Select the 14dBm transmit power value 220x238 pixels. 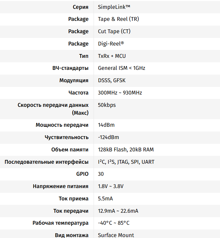pyautogui.click(x=106, y=125)
